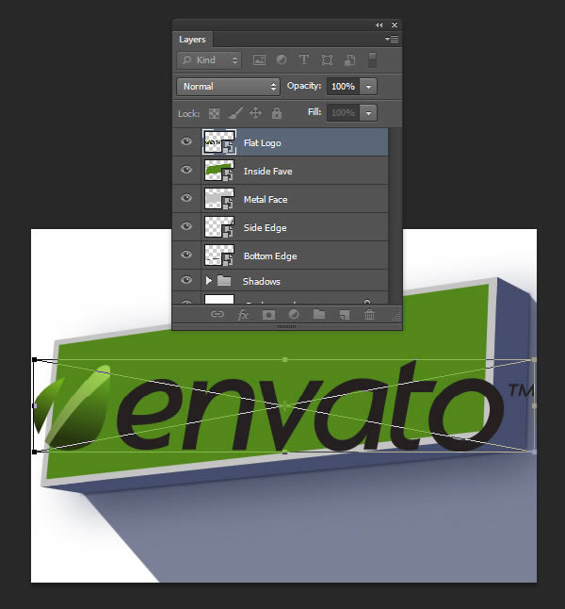
Task: Select the Flat Logo layer thumbnail
Action: pyautogui.click(x=219, y=142)
